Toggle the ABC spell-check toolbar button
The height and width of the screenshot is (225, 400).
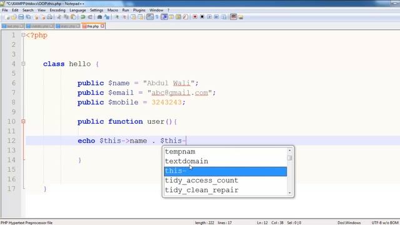[233, 17]
